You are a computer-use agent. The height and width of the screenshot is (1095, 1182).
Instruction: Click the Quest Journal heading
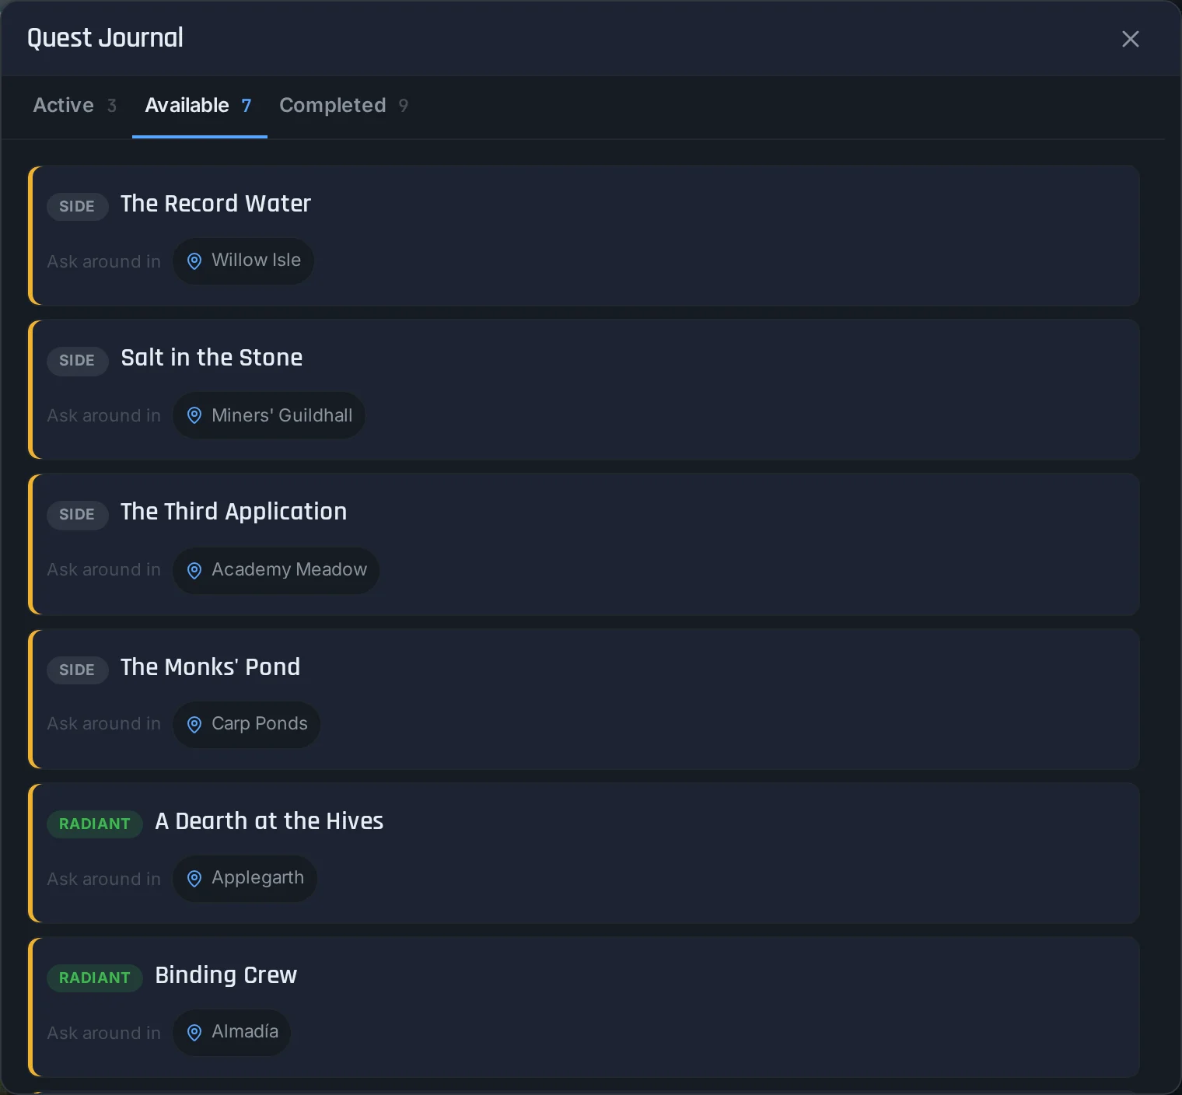(x=105, y=38)
